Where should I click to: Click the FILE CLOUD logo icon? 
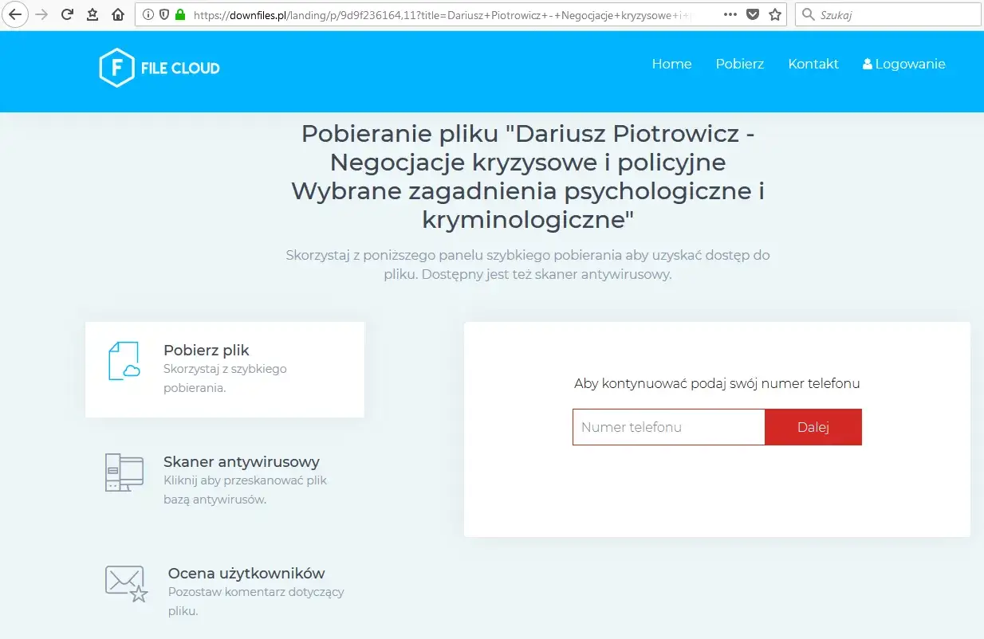point(116,68)
